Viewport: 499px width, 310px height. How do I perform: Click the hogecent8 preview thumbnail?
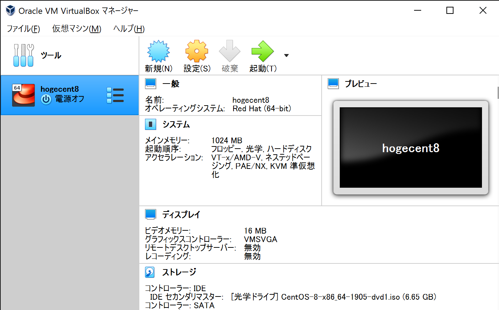[411, 148]
